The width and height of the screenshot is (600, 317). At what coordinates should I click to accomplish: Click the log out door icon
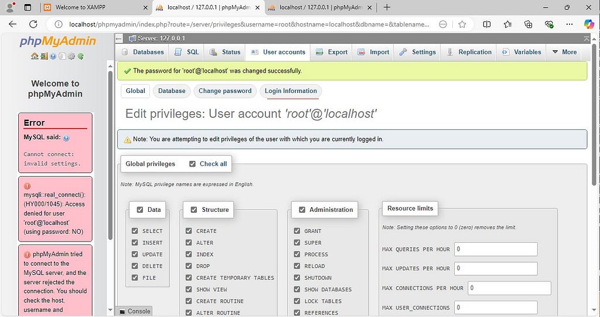click(44, 56)
